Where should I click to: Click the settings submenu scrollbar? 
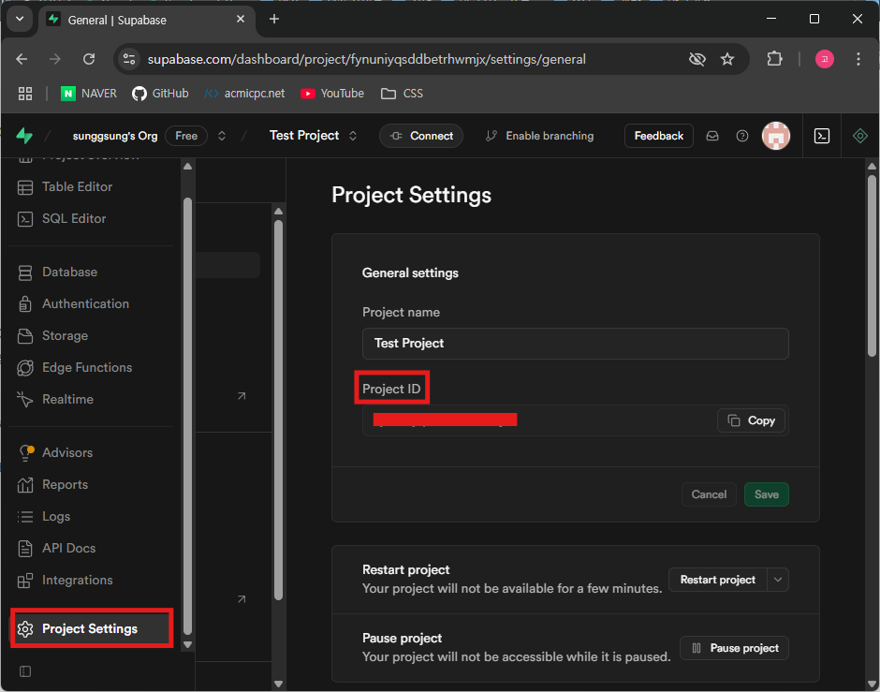pyautogui.click(x=278, y=410)
